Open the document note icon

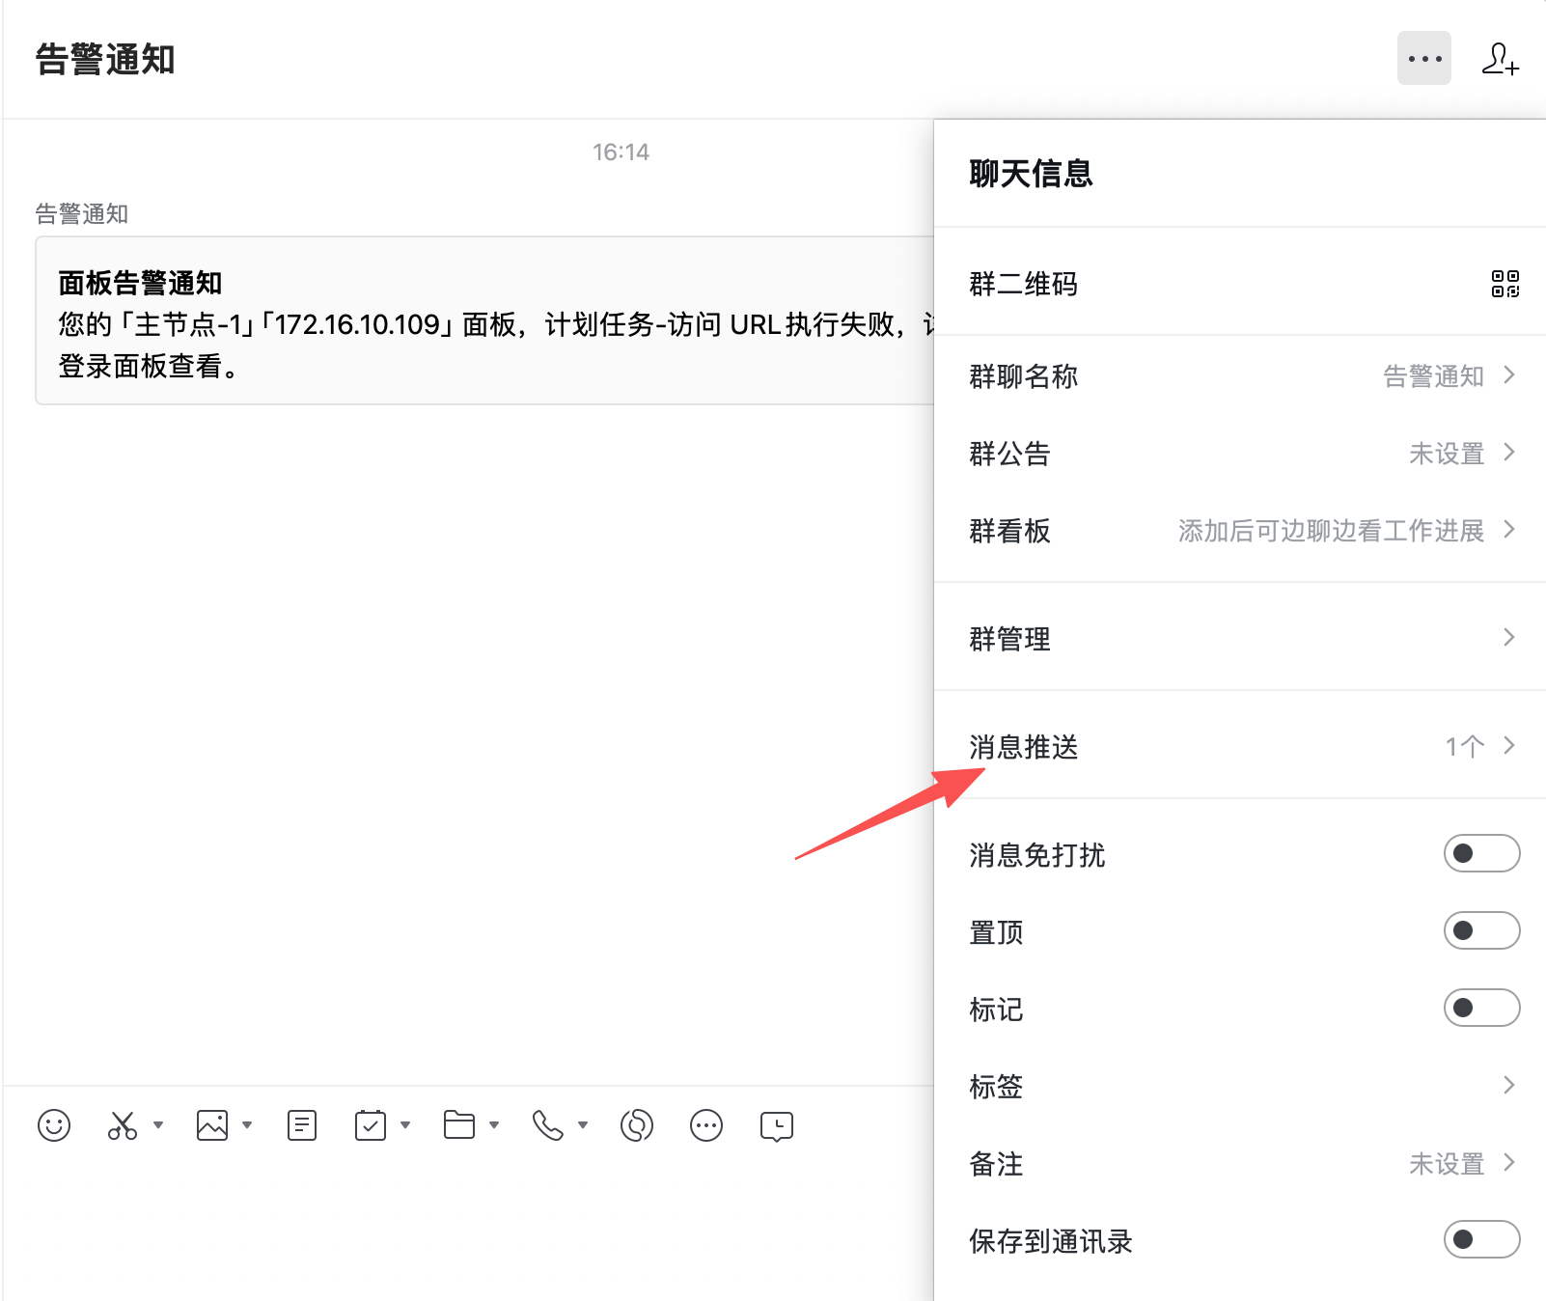pyautogui.click(x=302, y=1125)
